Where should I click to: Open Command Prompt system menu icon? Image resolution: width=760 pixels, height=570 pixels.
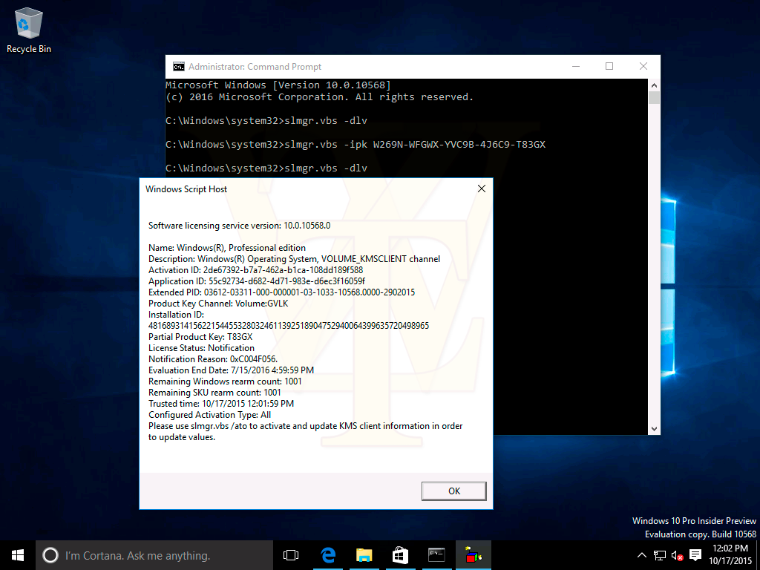[178, 66]
